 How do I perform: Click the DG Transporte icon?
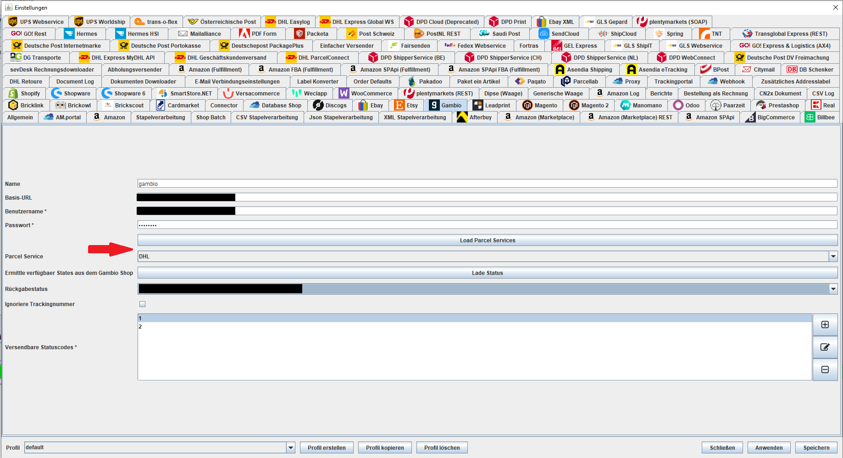(16, 57)
